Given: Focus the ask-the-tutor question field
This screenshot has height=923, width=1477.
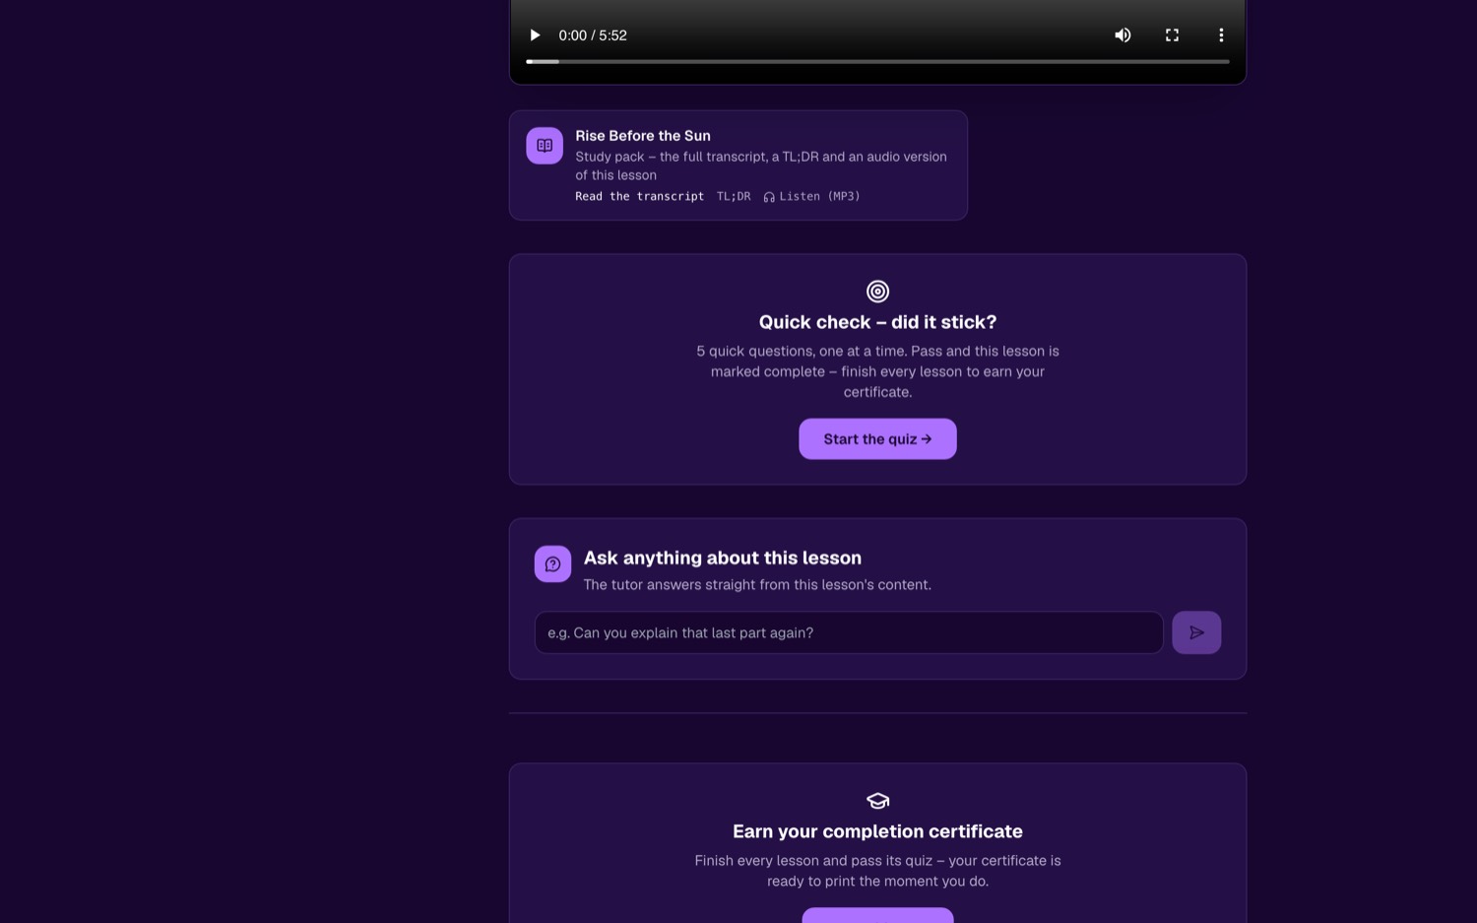Looking at the screenshot, I should pyautogui.click(x=849, y=632).
